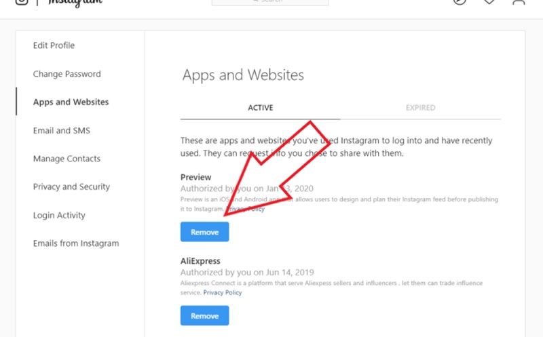This screenshot has width=543, height=337.
Task: Click the Instagram wordmark logo
Action: pos(75,3)
